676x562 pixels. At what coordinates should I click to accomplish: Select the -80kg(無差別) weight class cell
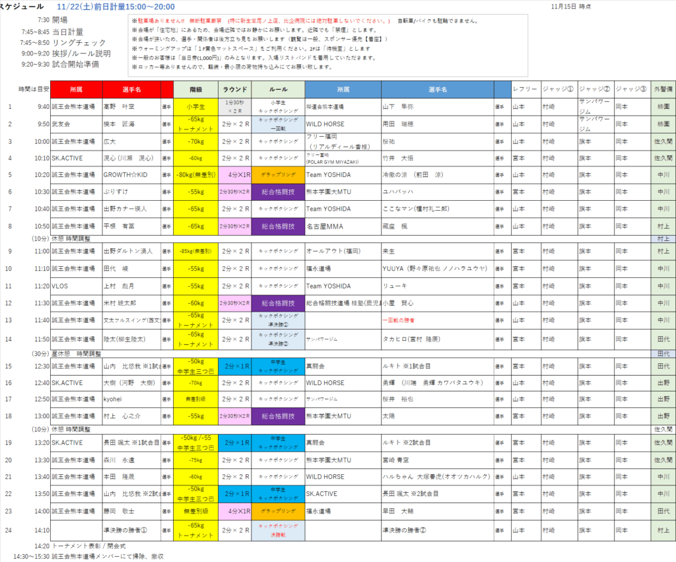click(x=194, y=175)
